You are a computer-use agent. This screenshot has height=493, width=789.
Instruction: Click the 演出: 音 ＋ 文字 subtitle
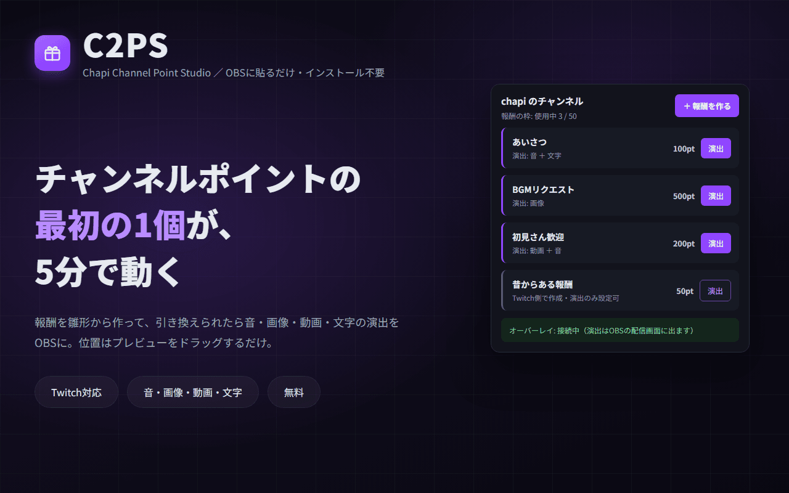pos(537,156)
